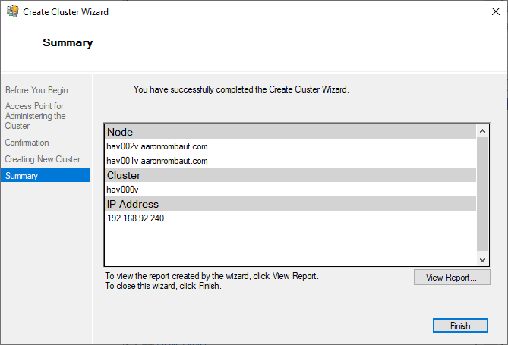The width and height of the screenshot is (508, 345).
Task: Select the Creating New Cluster step
Action: pos(43,159)
